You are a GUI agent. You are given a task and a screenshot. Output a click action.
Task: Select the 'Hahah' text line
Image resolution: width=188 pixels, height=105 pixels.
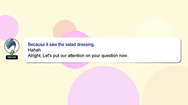coord(34,50)
